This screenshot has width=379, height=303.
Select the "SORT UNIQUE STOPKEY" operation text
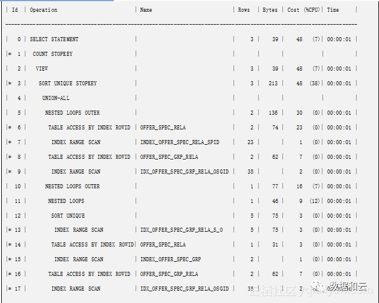pyautogui.click(x=68, y=83)
